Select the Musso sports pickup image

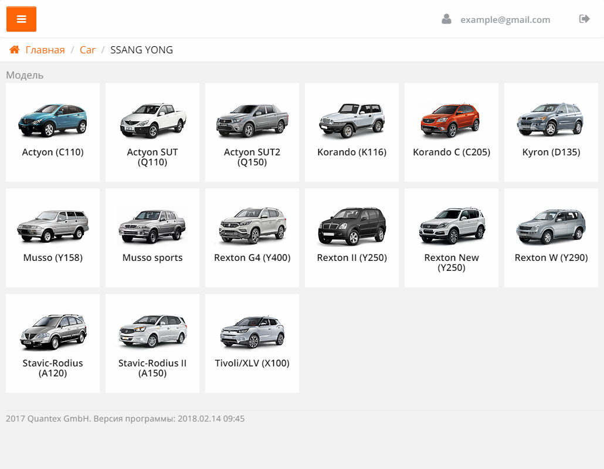coord(152,226)
